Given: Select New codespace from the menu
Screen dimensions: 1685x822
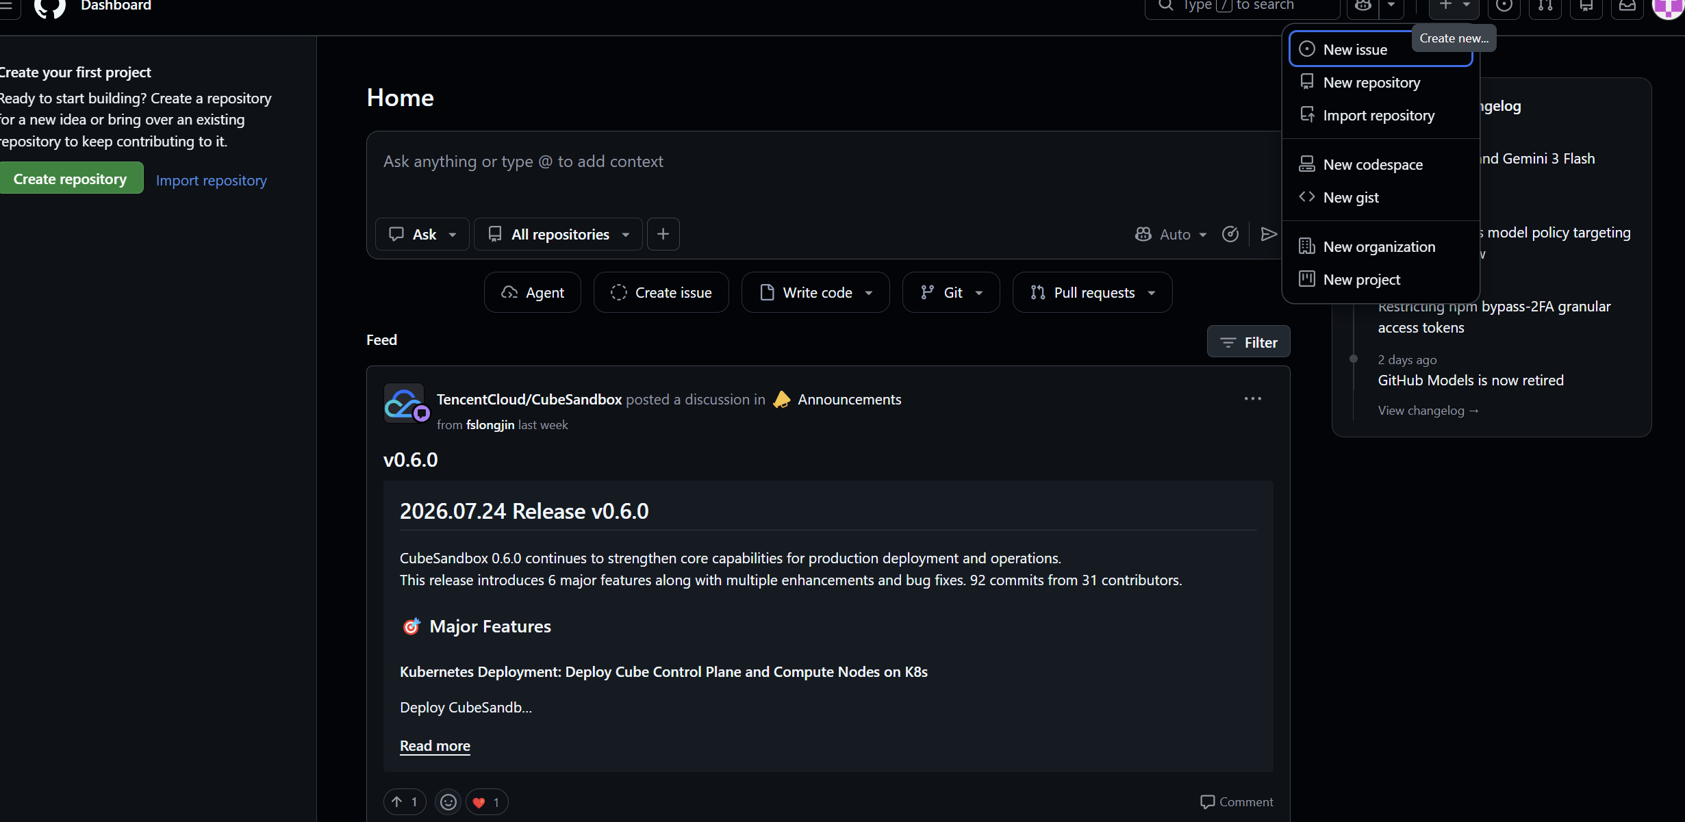Looking at the screenshot, I should [1381, 164].
